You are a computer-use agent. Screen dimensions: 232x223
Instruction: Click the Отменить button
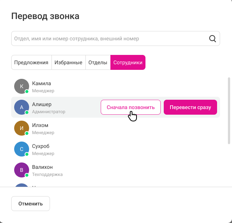pyautogui.click(x=31, y=204)
